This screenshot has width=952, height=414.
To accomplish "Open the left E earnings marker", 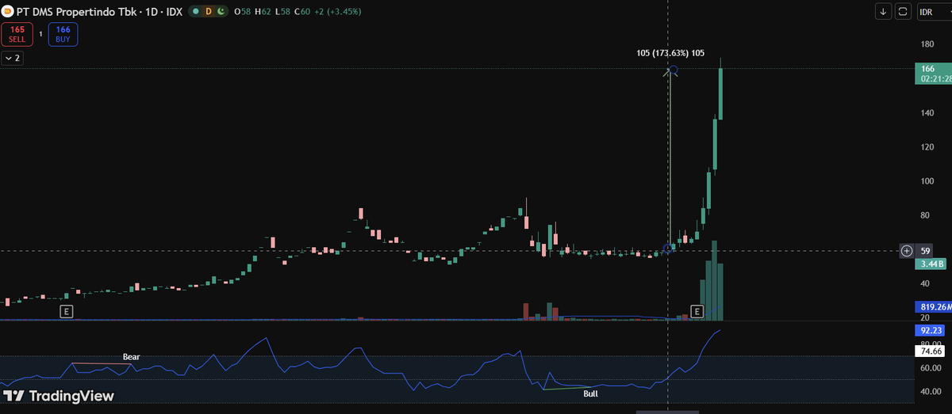I will pyautogui.click(x=67, y=312).
